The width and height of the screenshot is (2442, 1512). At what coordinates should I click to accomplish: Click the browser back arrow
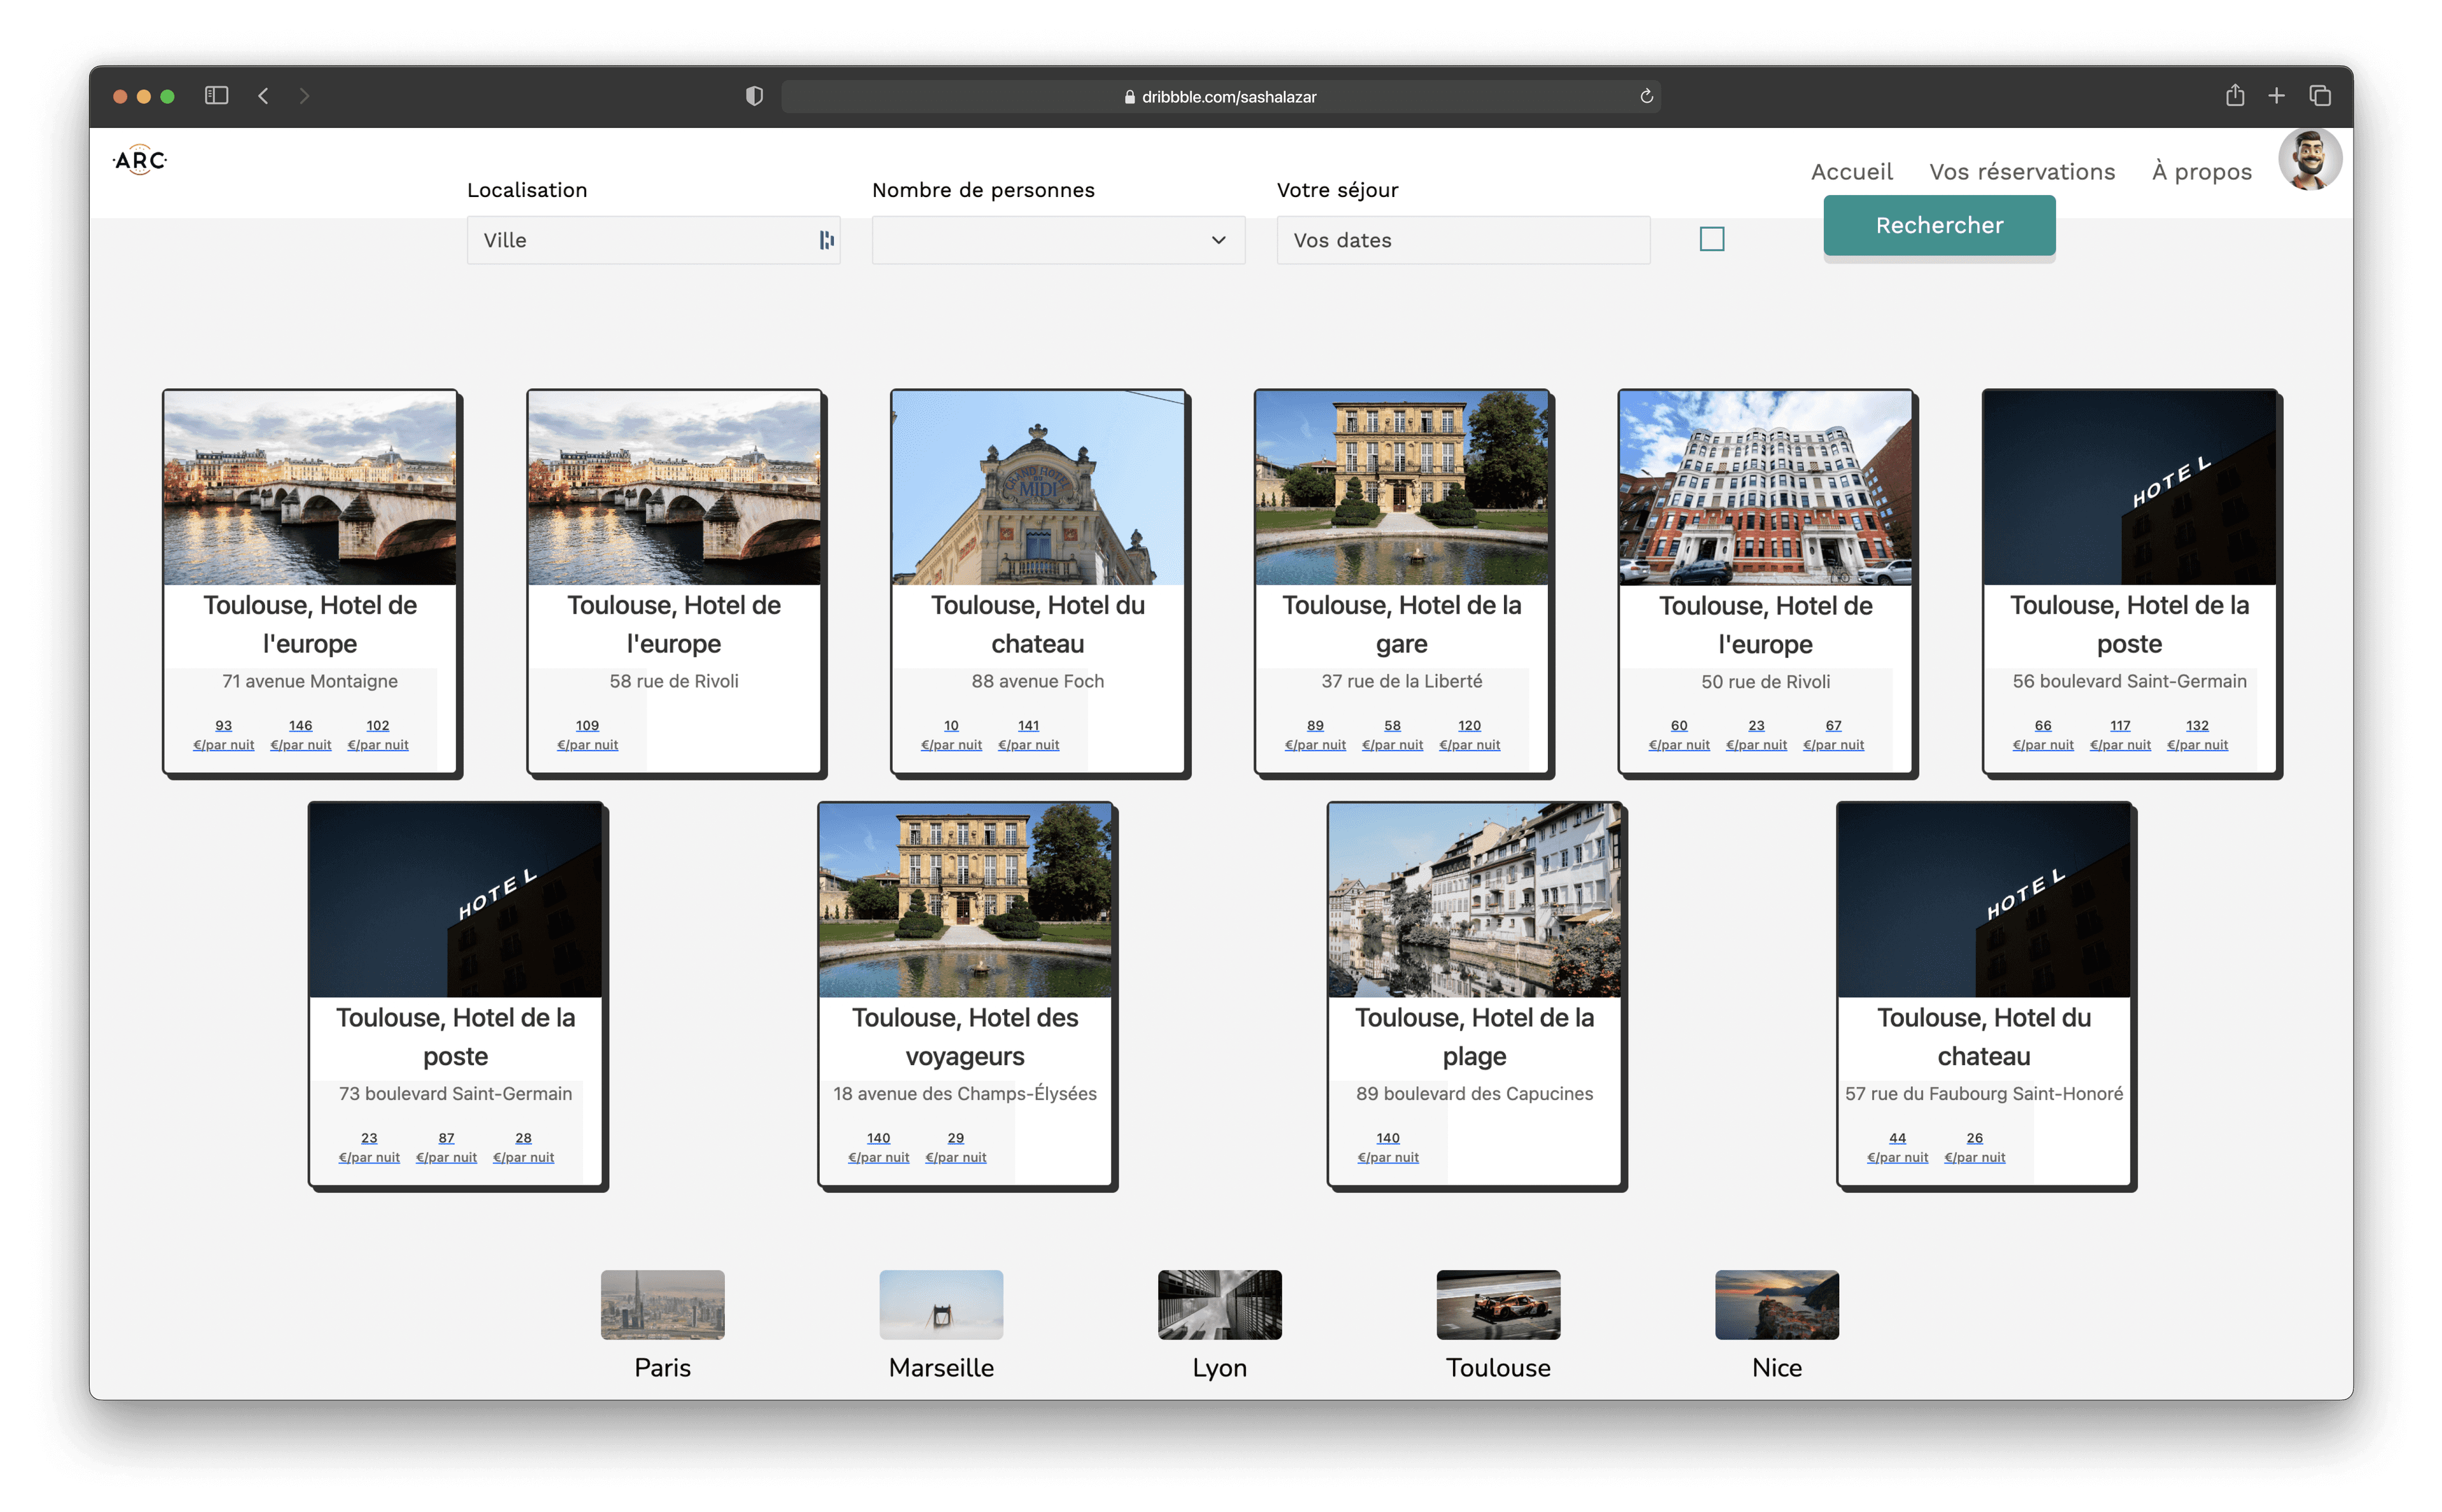pyautogui.click(x=263, y=96)
